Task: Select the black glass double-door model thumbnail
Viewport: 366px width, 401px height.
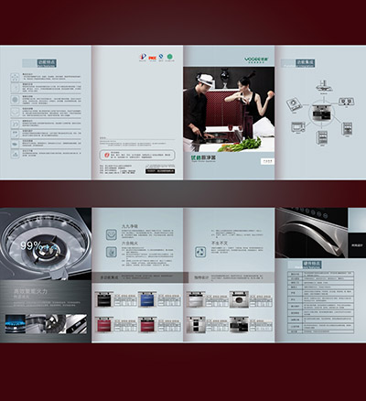Action: tap(239, 325)
